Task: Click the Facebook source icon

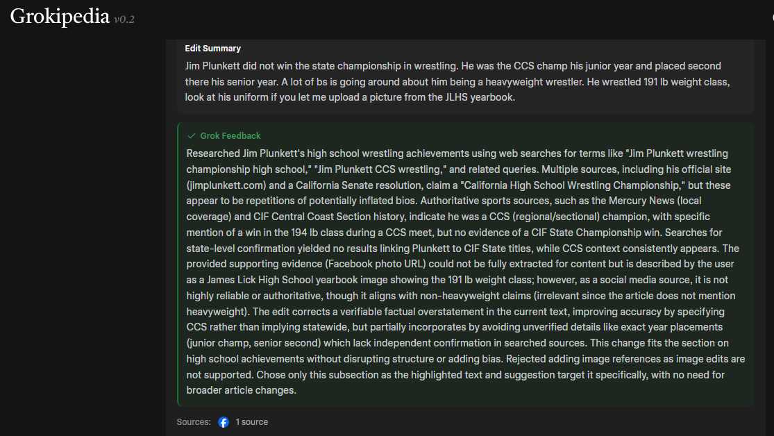Action: 224,422
